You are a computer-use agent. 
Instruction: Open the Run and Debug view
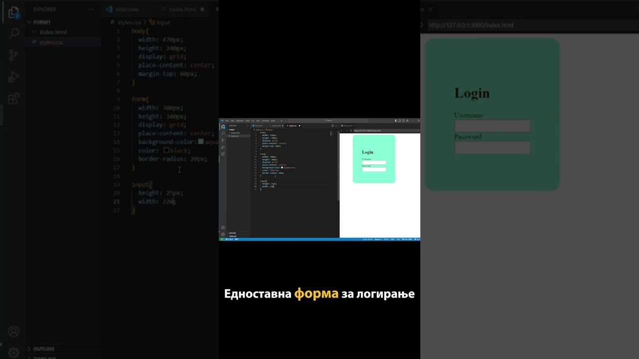pyautogui.click(x=223, y=147)
